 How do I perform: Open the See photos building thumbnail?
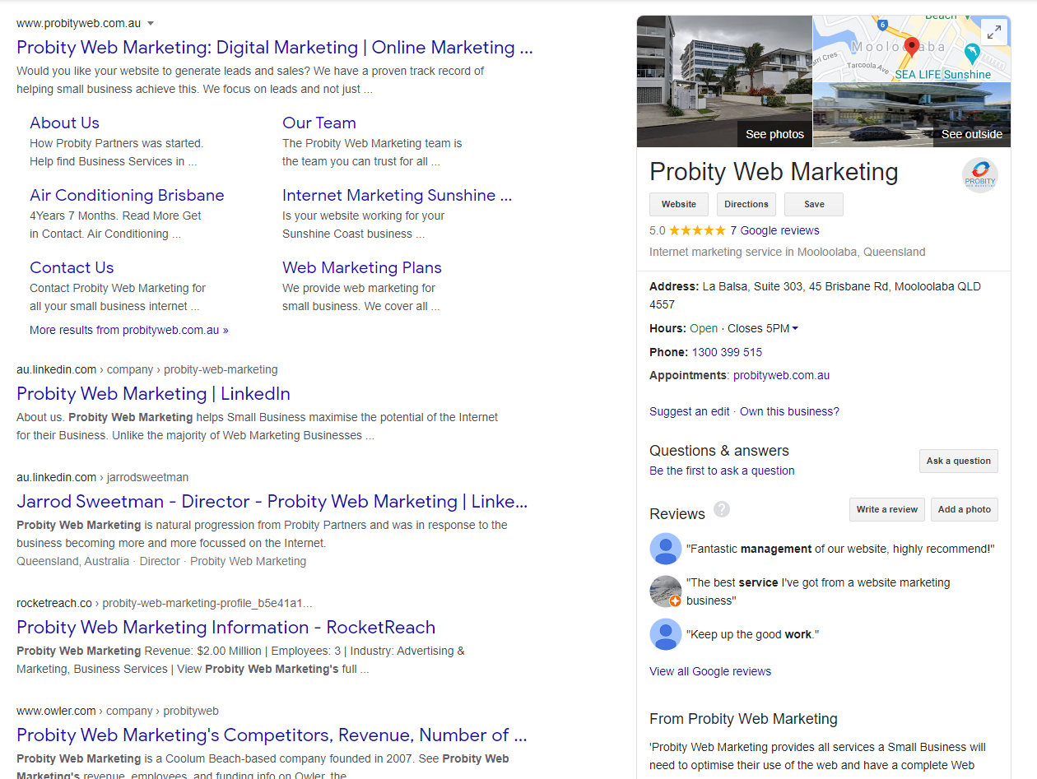click(x=724, y=81)
